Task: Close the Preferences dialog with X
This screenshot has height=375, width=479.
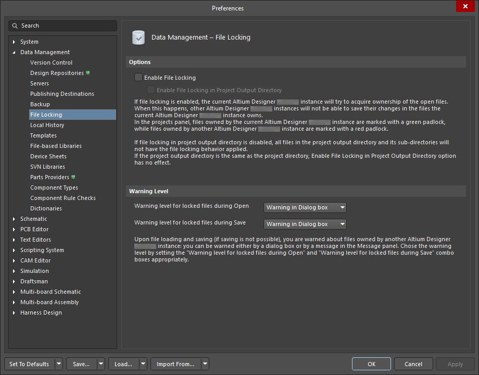Action: 463,7
